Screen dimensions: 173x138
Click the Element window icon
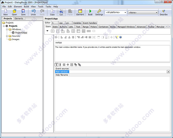pos(80,11)
